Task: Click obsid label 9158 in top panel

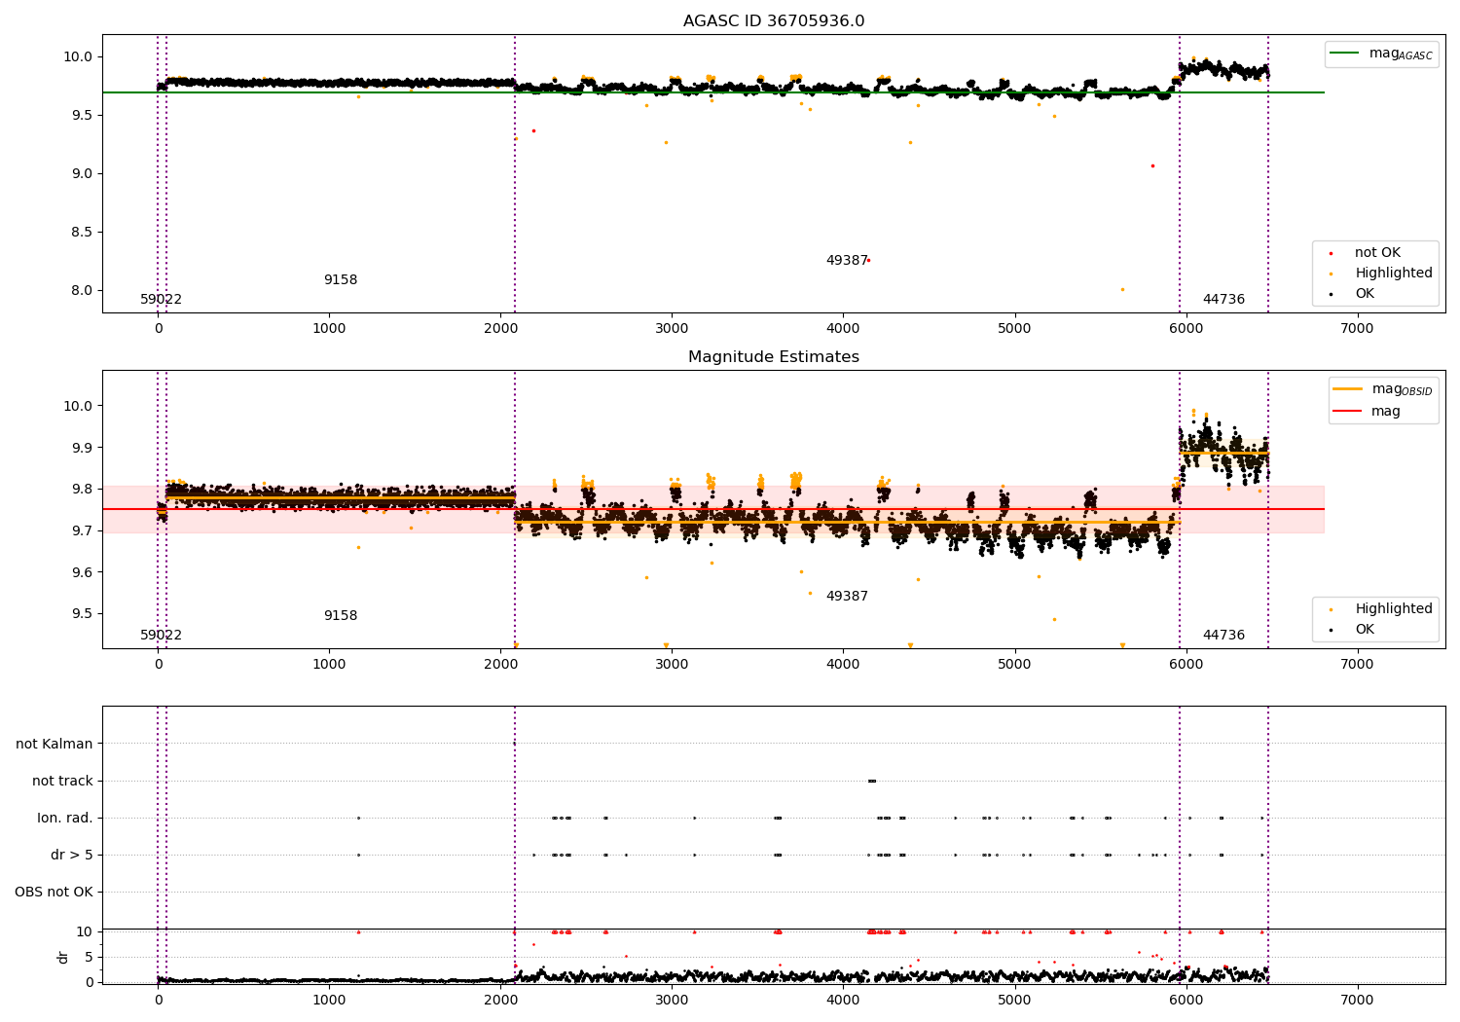Action: (x=341, y=280)
